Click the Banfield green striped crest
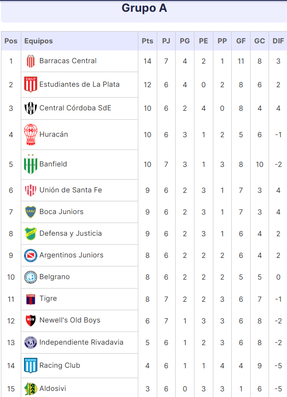This screenshot has width=287, height=397. pyautogui.click(x=30, y=165)
